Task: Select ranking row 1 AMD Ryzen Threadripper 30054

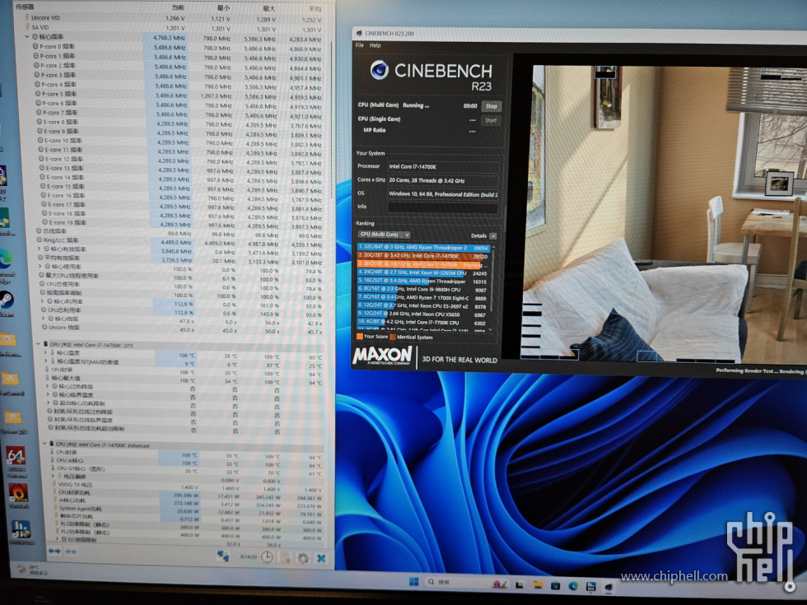Action: click(423, 248)
